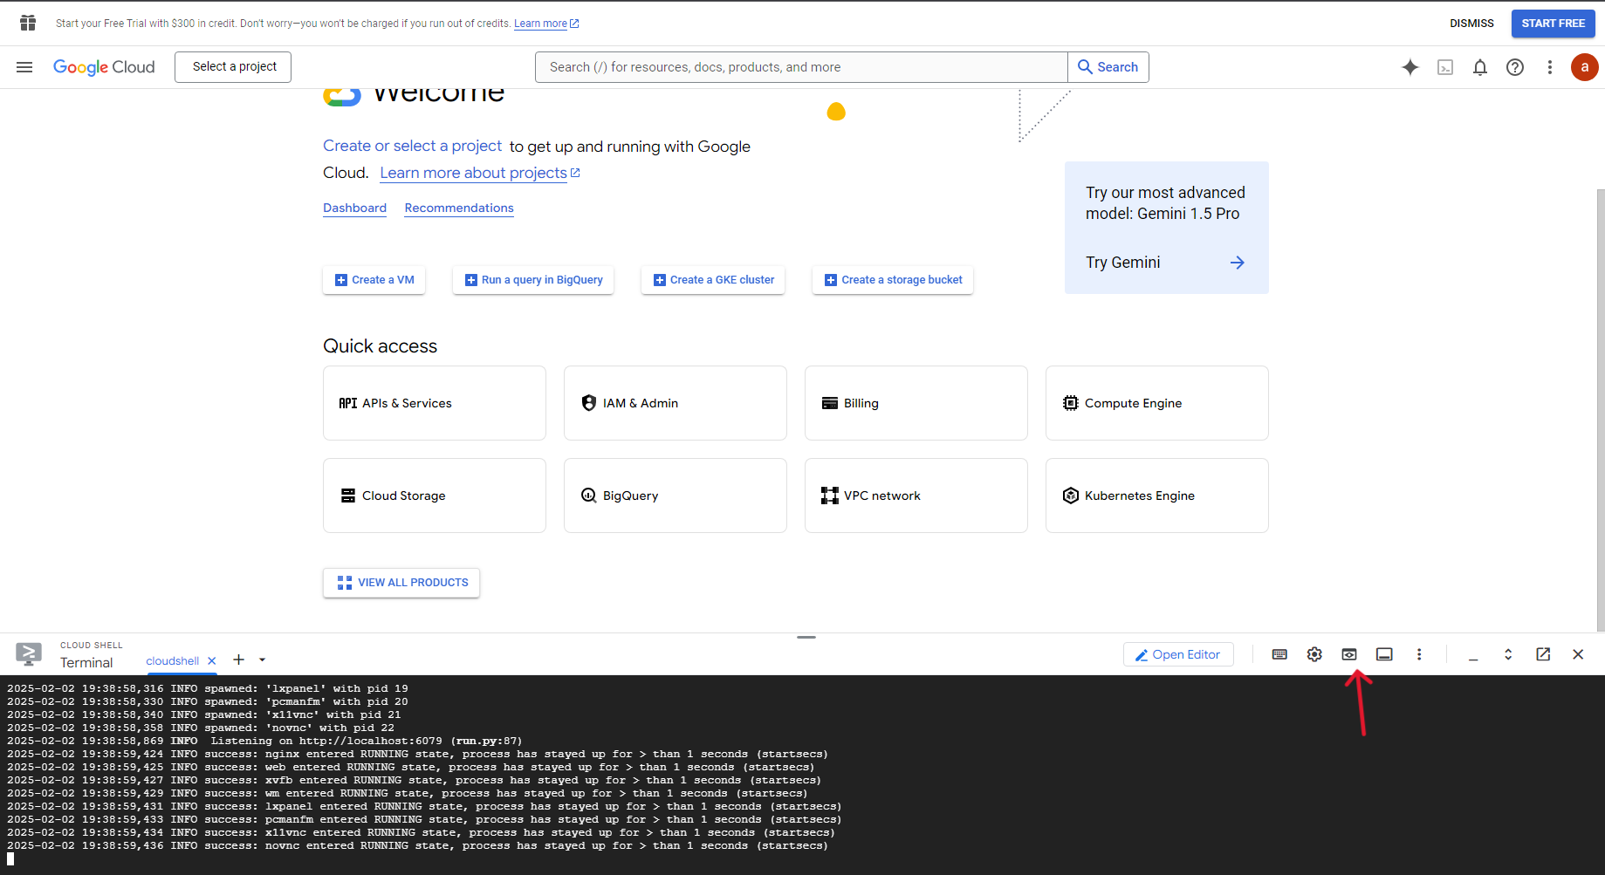The height and width of the screenshot is (875, 1605).
Task: Click Run a query in BigQuery
Action: tap(533, 280)
